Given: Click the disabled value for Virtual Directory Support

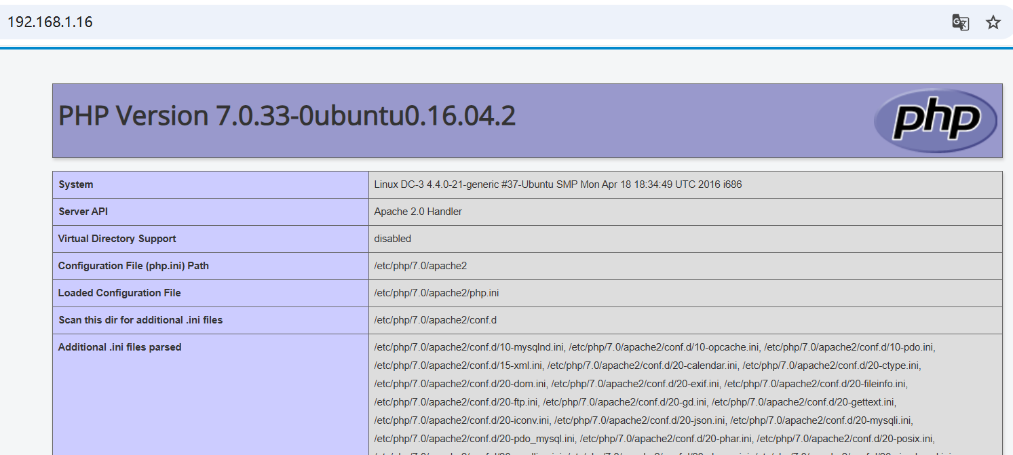Looking at the screenshot, I should point(392,239).
